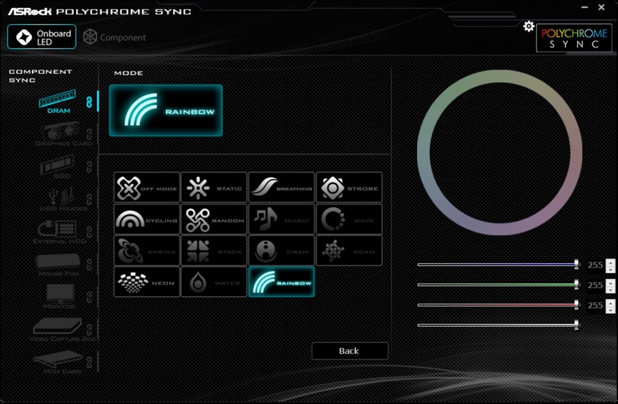The height and width of the screenshot is (404, 618).
Task: Toggle the External HDD sync link
Action: pyautogui.click(x=89, y=232)
